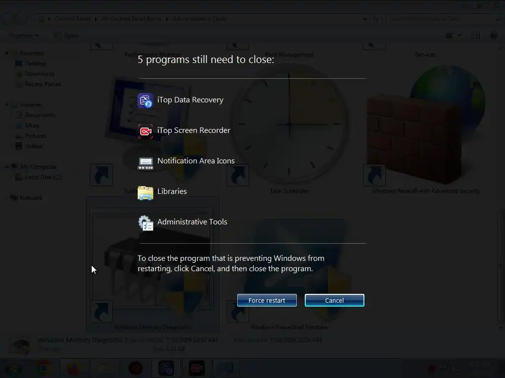The width and height of the screenshot is (505, 378).
Task: Select the 'Libraries' label in the programs list
Action: click(x=172, y=191)
